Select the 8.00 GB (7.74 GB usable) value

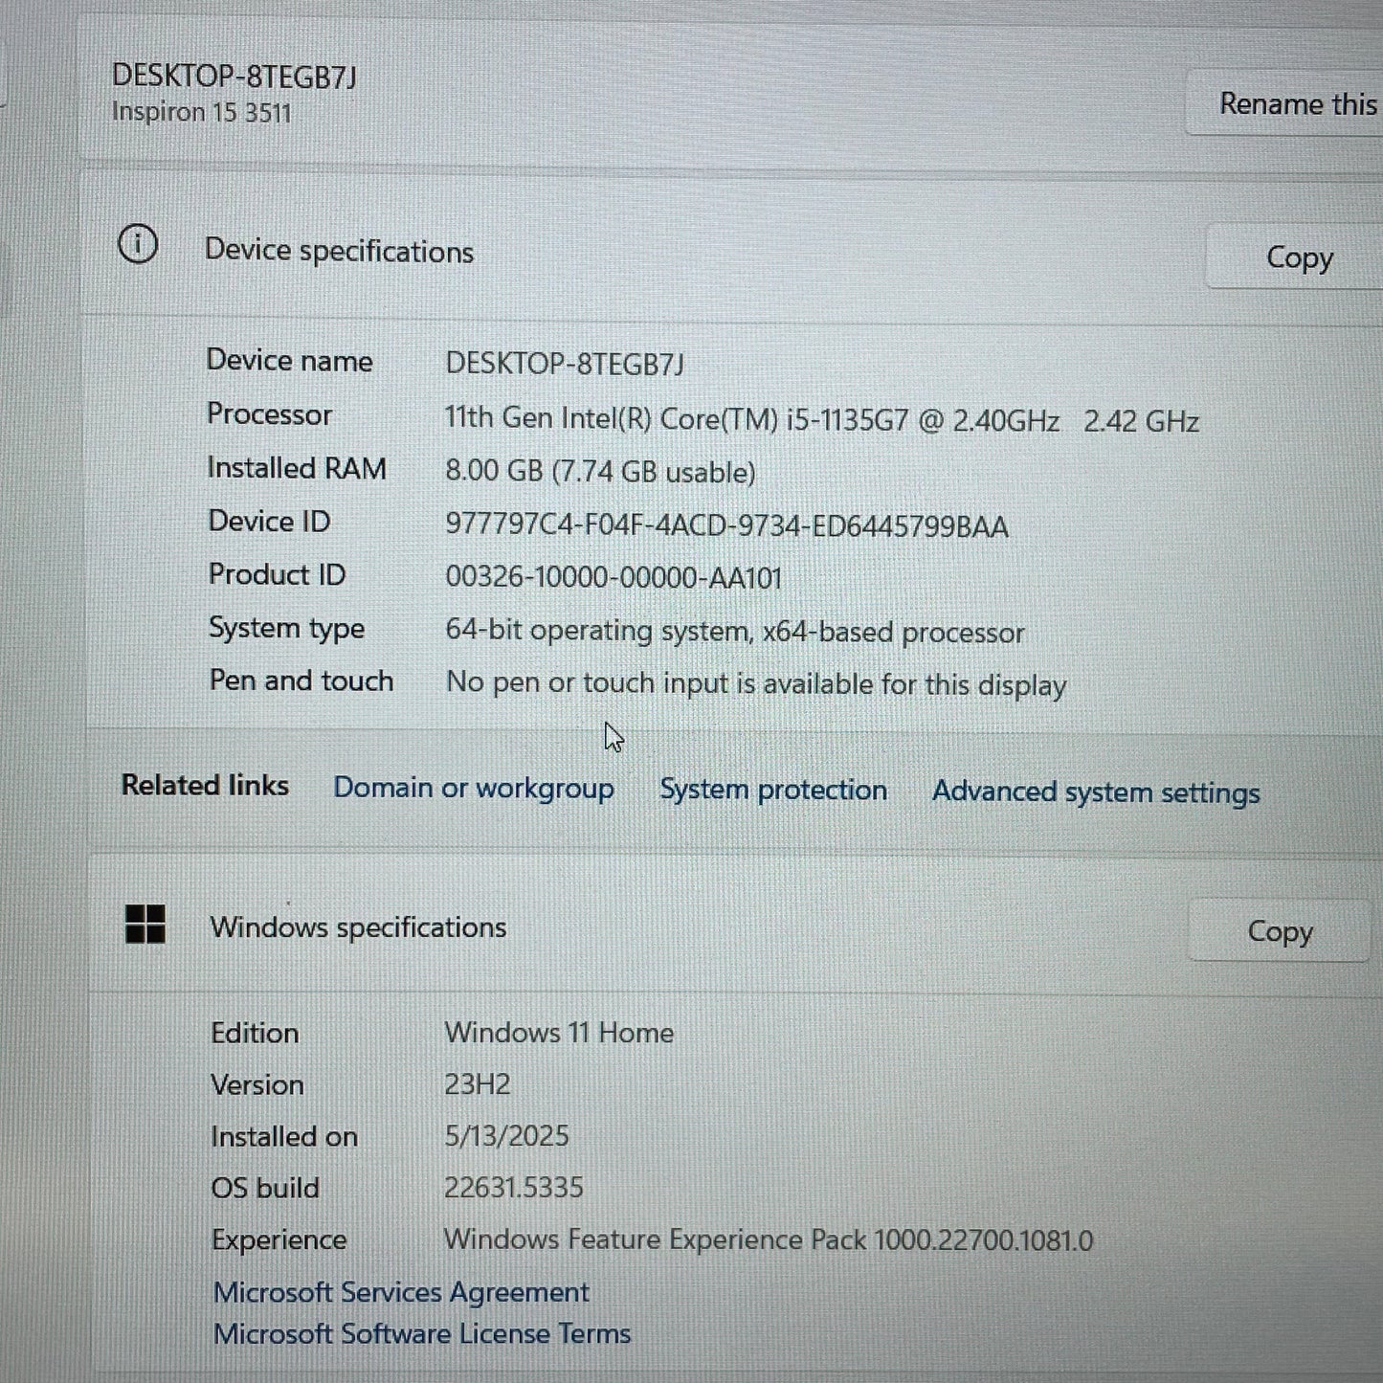(600, 472)
